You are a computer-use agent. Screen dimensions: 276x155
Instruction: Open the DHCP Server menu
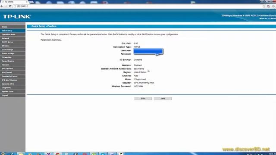pyautogui.click(x=13, y=42)
